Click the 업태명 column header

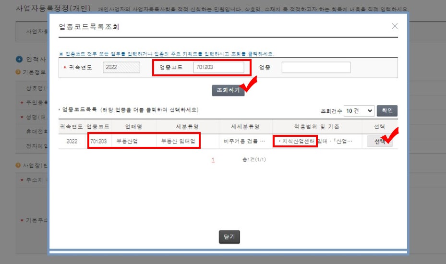(133, 127)
